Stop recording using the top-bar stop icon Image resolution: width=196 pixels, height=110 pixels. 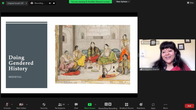[x=54, y=3]
